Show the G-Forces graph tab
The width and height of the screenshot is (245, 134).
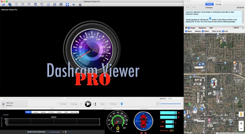(x=51, y=112)
